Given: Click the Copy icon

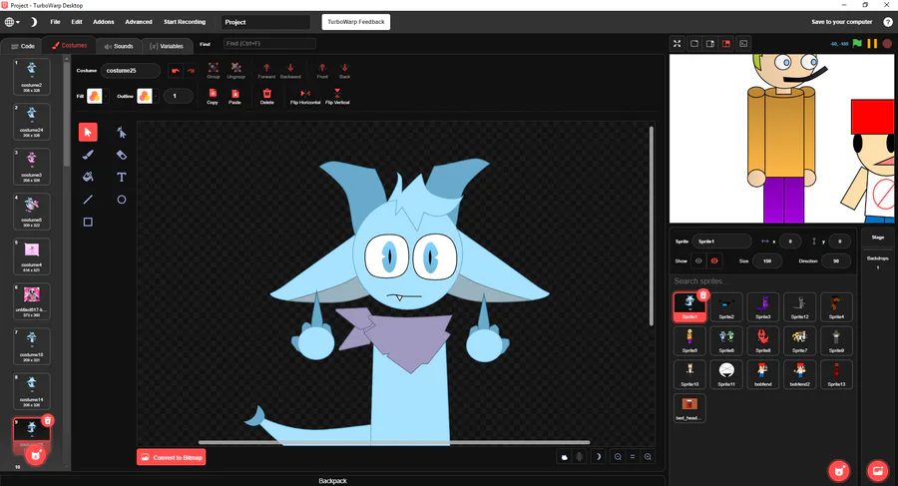Looking at the screenshot, I should [213, 96].
